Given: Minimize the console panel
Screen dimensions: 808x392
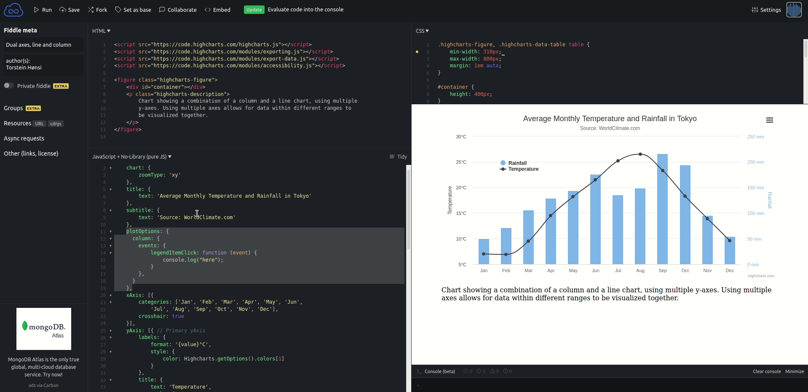Looking at the screenshot, I should pyautogui.click(x=794, y=371).
